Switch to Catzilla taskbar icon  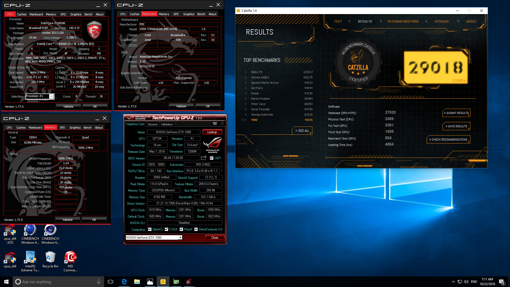point(163,282)
